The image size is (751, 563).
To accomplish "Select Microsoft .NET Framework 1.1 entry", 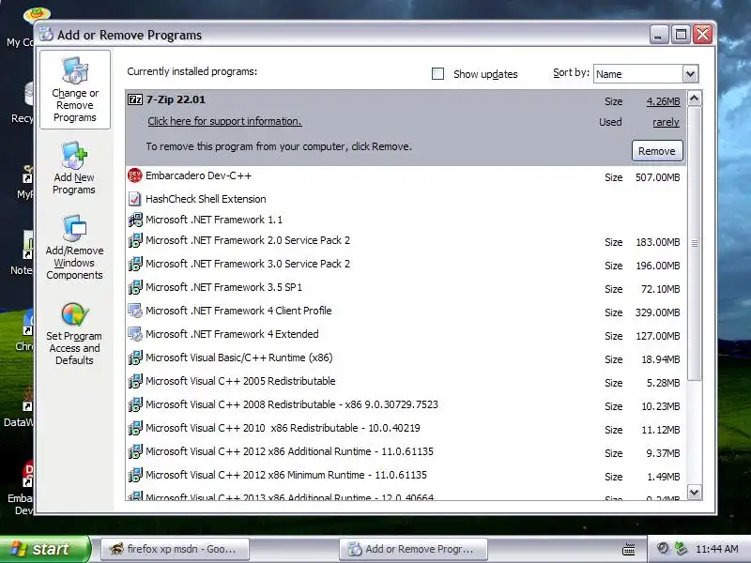I will click(x=406, y=220).
